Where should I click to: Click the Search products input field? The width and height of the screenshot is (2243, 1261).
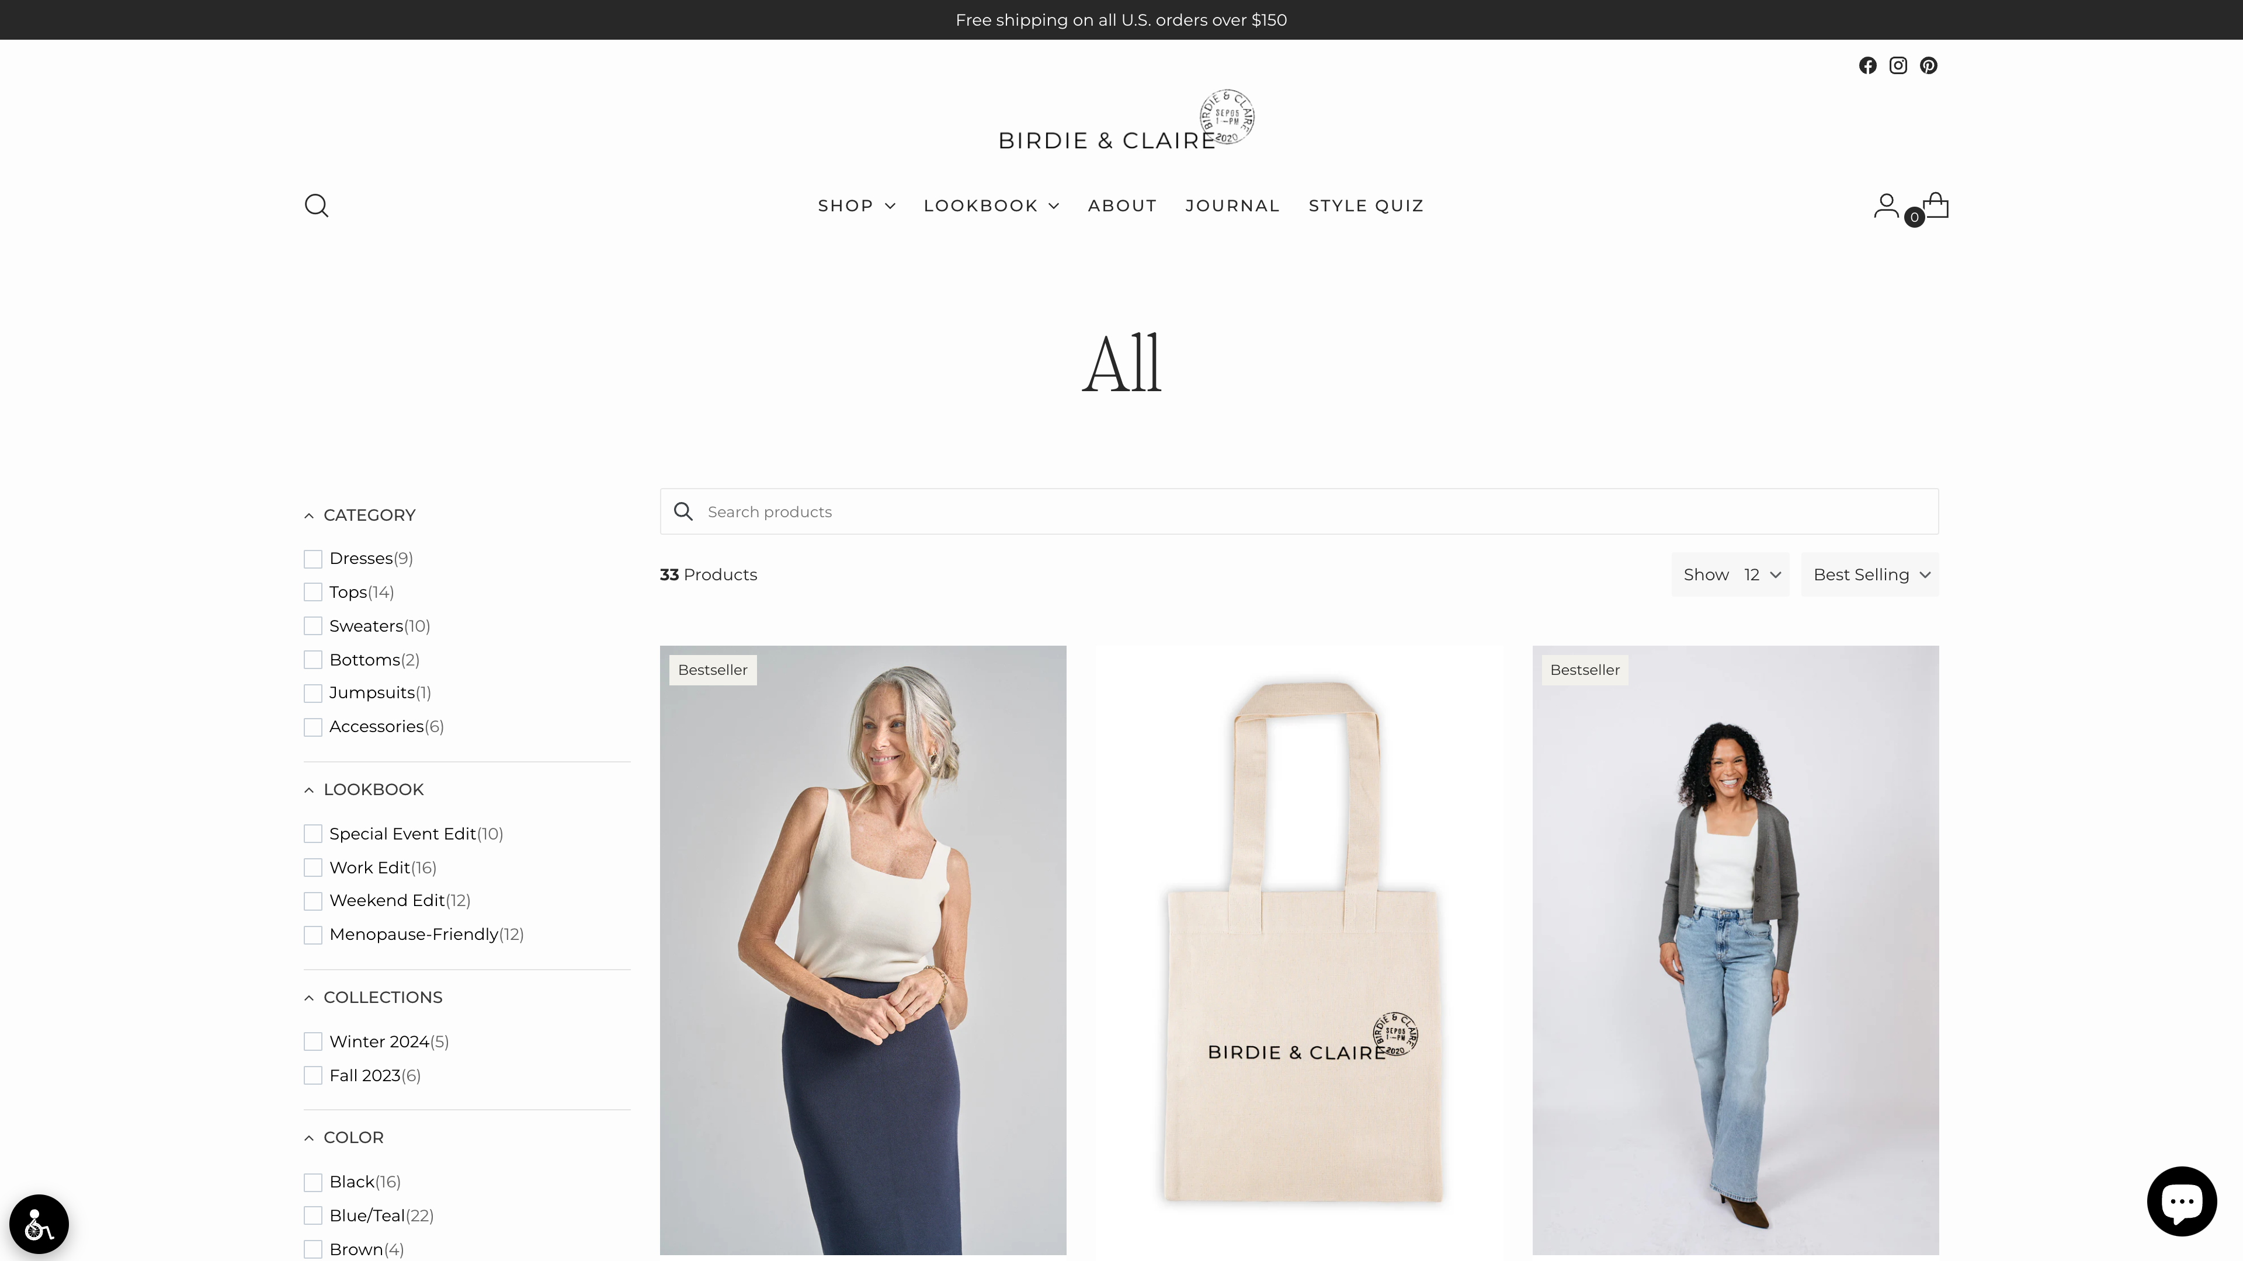coord(1298,512)
